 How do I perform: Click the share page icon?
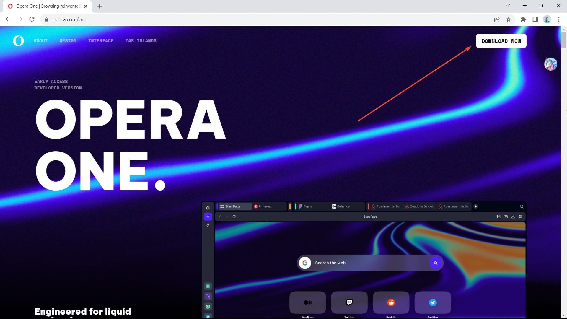tap(497, 19)
